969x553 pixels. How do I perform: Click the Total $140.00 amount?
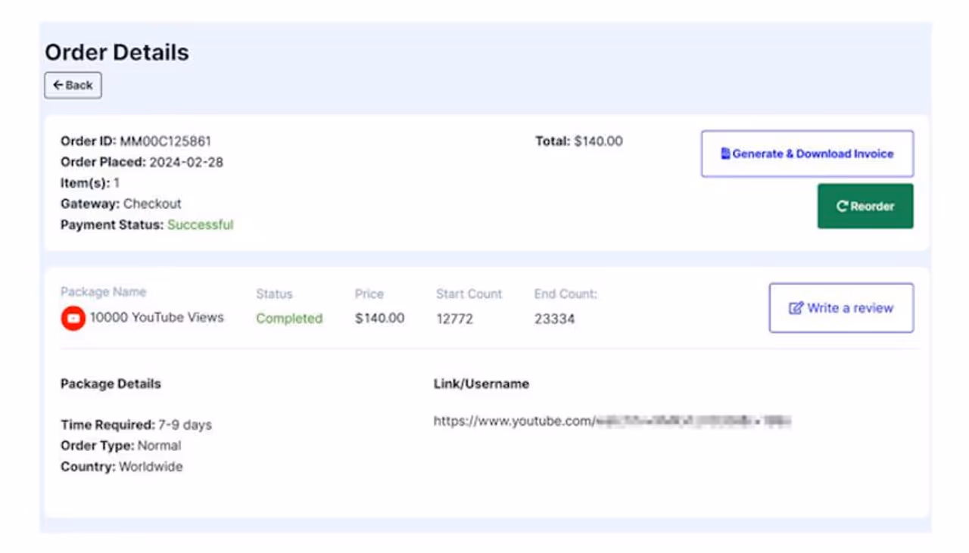[x=597, y=141]
